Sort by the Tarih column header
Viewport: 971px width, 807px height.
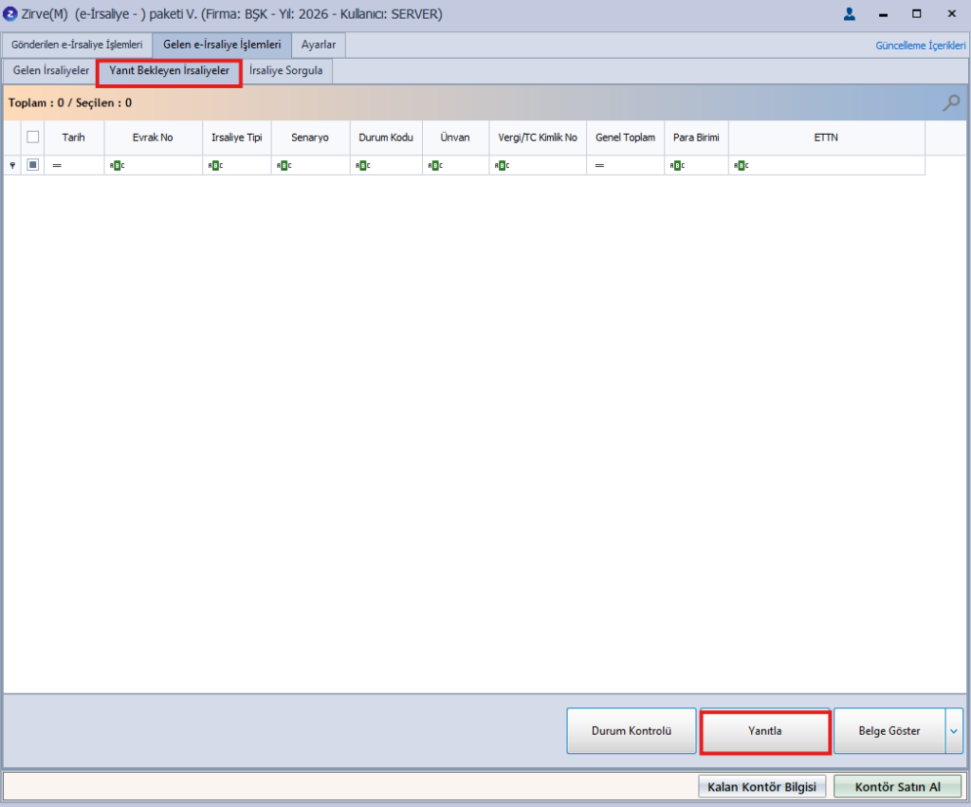(x=73, y=138)
